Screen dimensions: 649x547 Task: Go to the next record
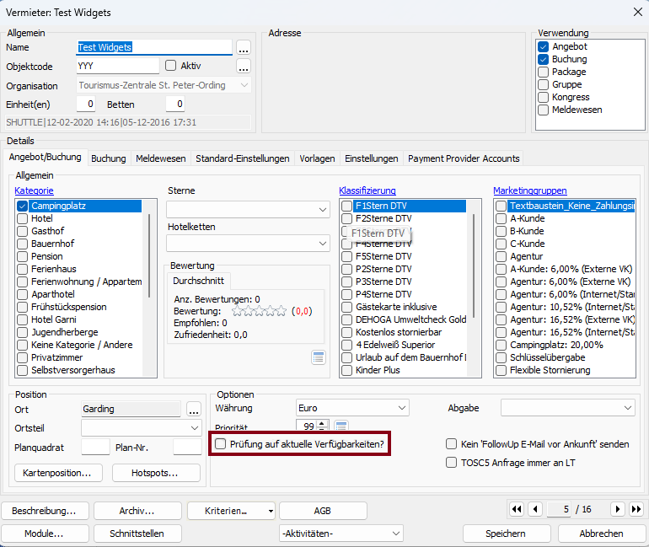pyautogui.click(x=618, y=509)
